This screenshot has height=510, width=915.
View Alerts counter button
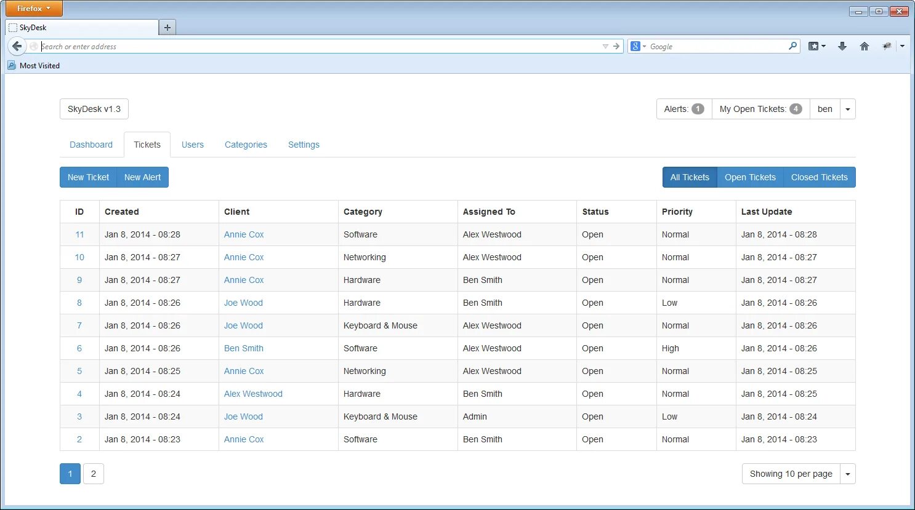pyautogui.click(x=684, y=109)
